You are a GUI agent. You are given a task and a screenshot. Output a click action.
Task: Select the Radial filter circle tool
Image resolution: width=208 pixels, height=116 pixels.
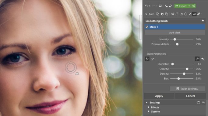pyautogui.click(x=185, y=14)
